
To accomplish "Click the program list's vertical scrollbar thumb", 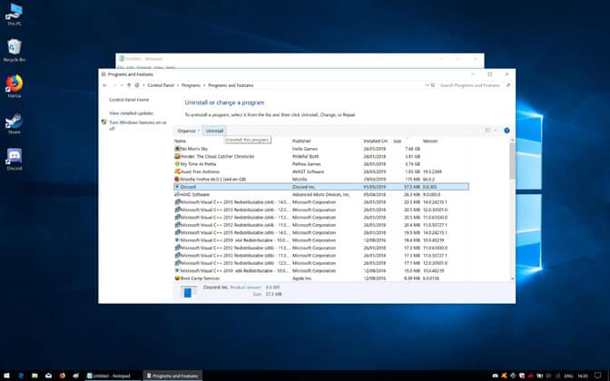I will pyautogui.click(x=512, y=161).
